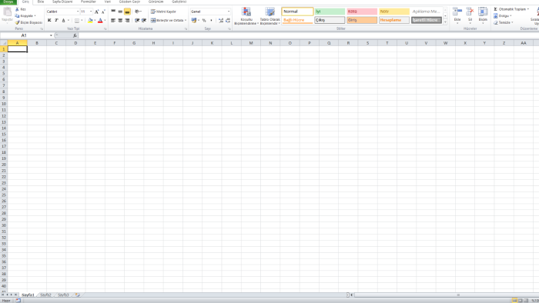Click the Biçim format cells icon
539x303 pixels.
[x=483, y=12]
